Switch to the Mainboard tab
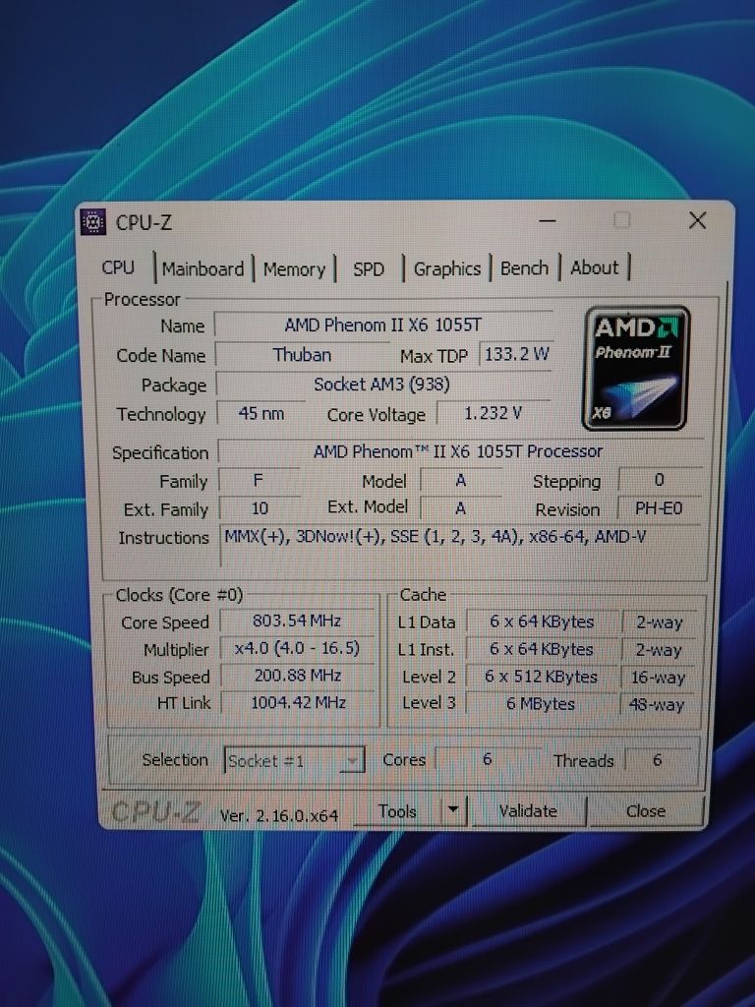 203,268
